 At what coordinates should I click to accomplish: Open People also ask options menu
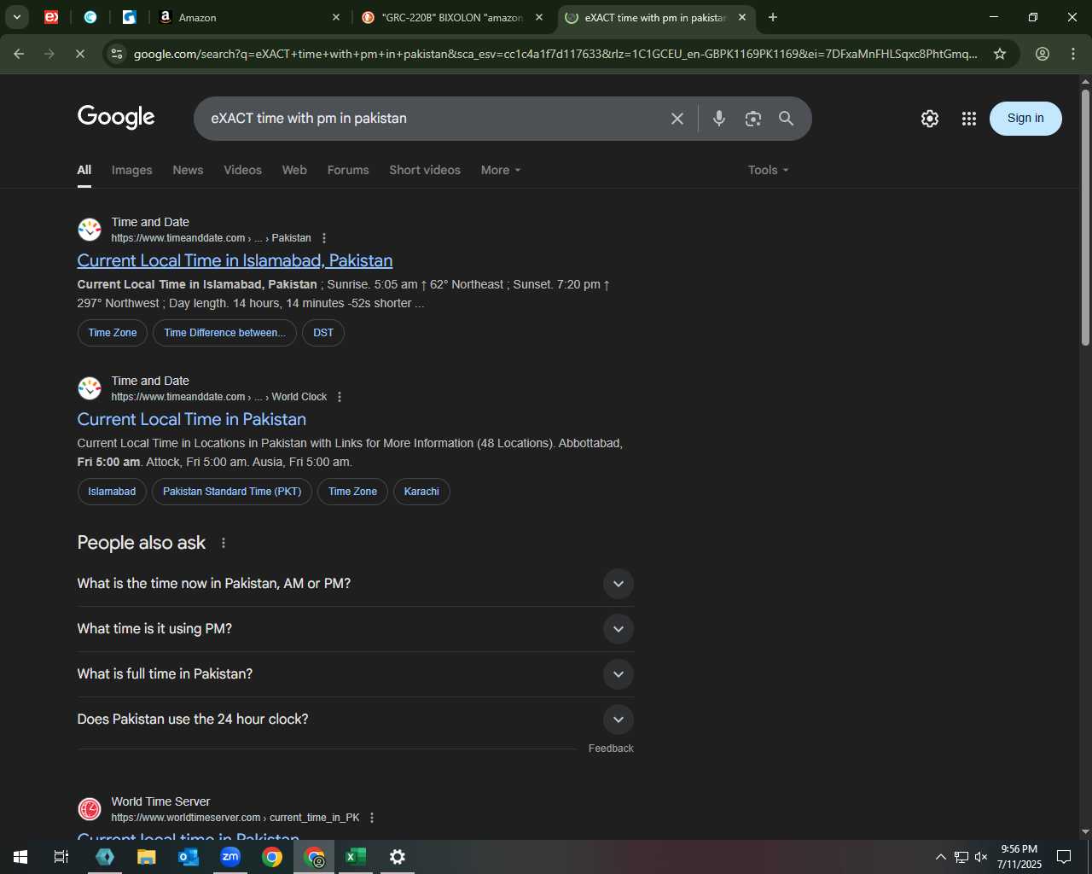click(224, 543)
